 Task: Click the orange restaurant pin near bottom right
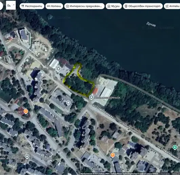click(113, 155)
